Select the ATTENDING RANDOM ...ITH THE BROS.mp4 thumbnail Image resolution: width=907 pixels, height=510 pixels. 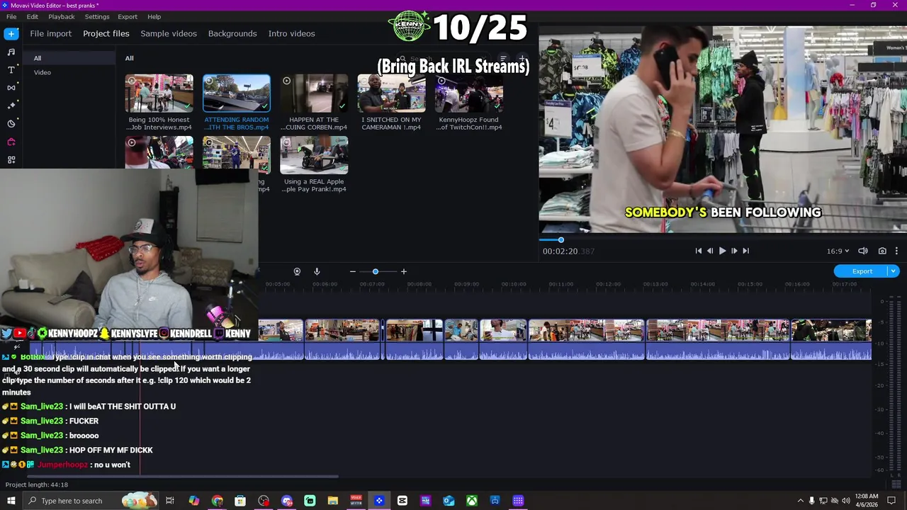[237, 93]
